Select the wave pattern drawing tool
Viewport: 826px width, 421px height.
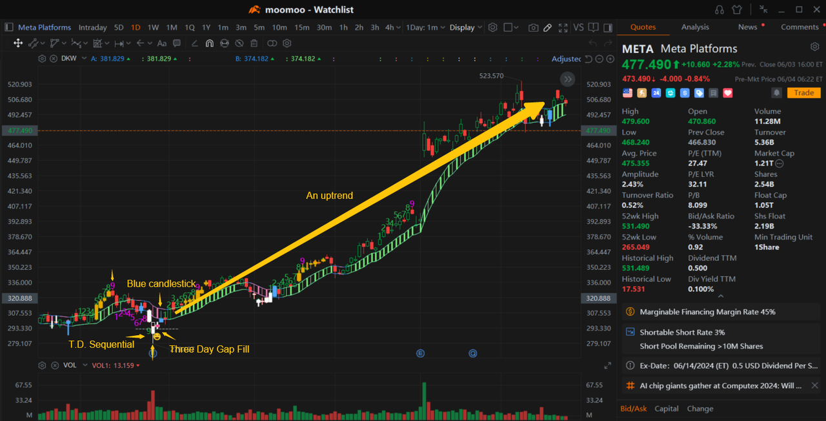[76, 43]
